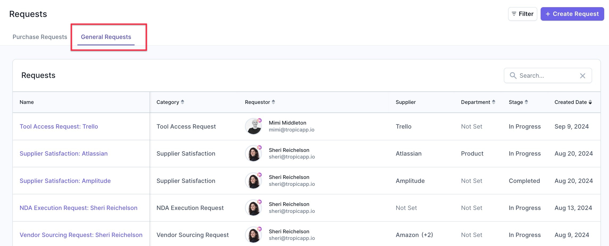Click the Amplitude supplier cell
Screen dimensions: 609x246
[410, 181]
